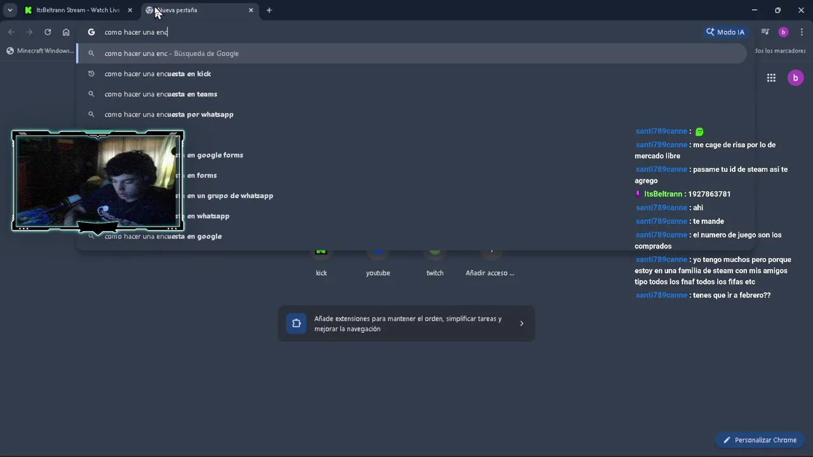Restore down the Chrome window
The height and width of the screenshot is (457, 813).
click(x=778, y=10)
